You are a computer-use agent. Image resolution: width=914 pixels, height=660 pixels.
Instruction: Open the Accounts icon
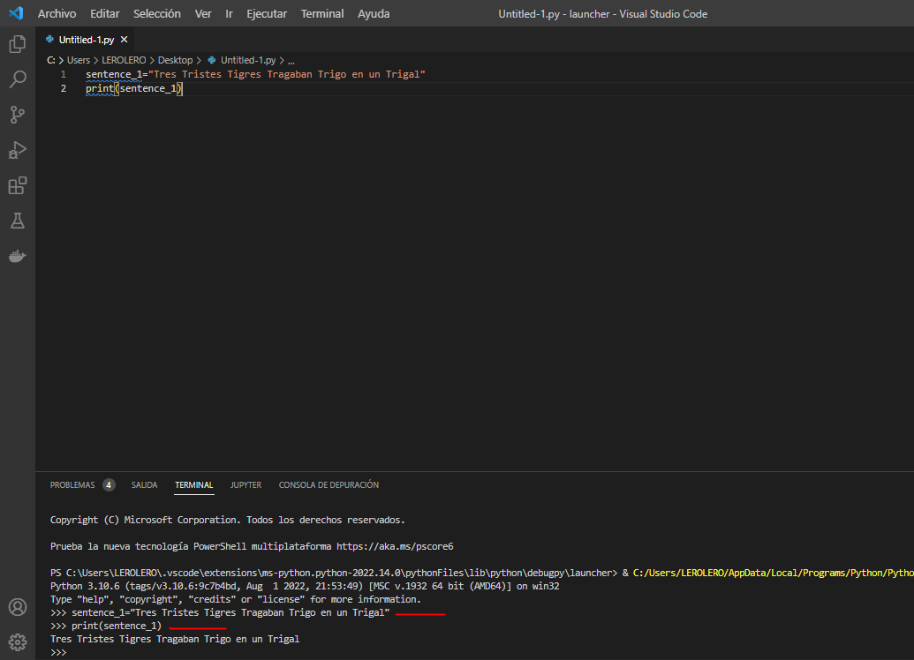[x=17, y=607]
